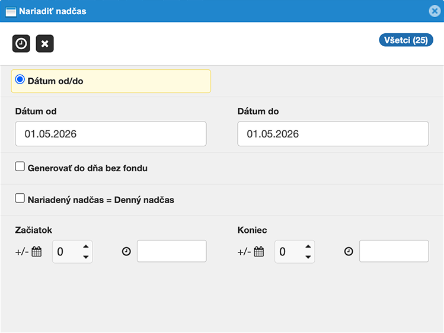Click the Nariadiť nadčas title text
The height and width of the screenshot is (333, 444).
(x=53, y=11)
